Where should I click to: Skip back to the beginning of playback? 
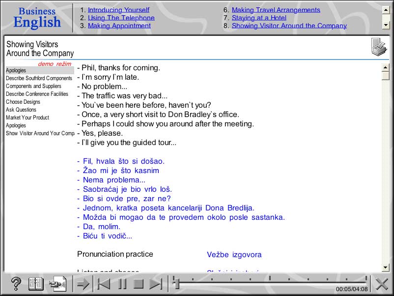pos(105,284)
